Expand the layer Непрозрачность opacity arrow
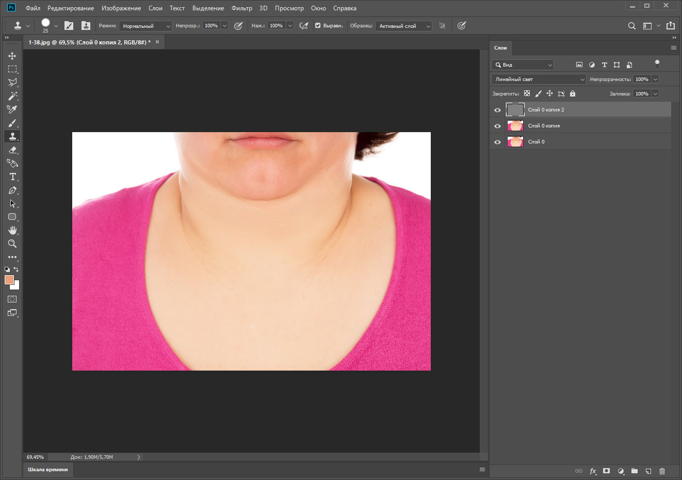 click(x=655, y=79)
